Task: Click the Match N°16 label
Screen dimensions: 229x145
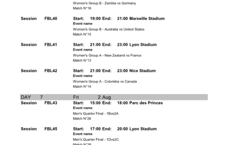Action: click(82, 8)
